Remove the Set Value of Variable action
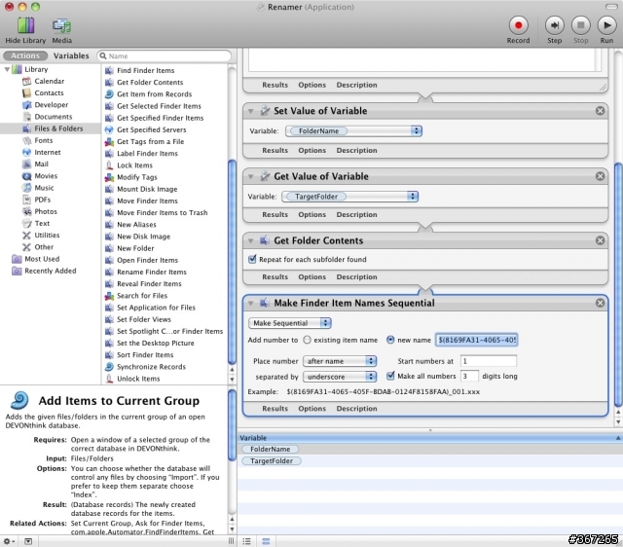This screenshot has width=623, height=547. [x=600, y=111]
